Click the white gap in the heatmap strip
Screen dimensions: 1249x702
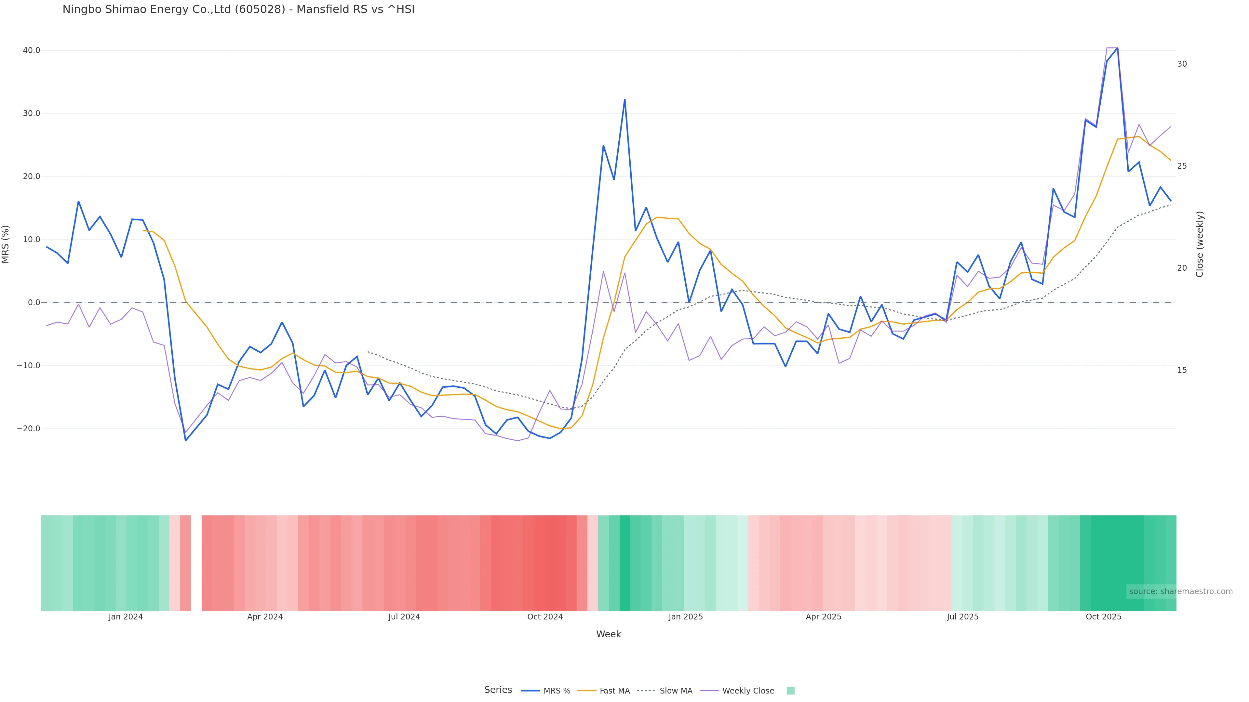196,563
